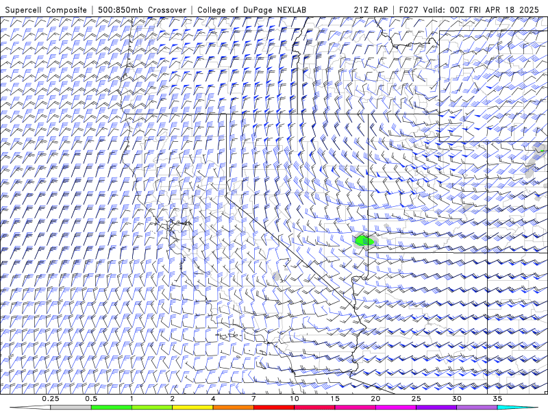Select the crimson 10–15 legend swatch
548x411 pixels.
pos(314,408)
